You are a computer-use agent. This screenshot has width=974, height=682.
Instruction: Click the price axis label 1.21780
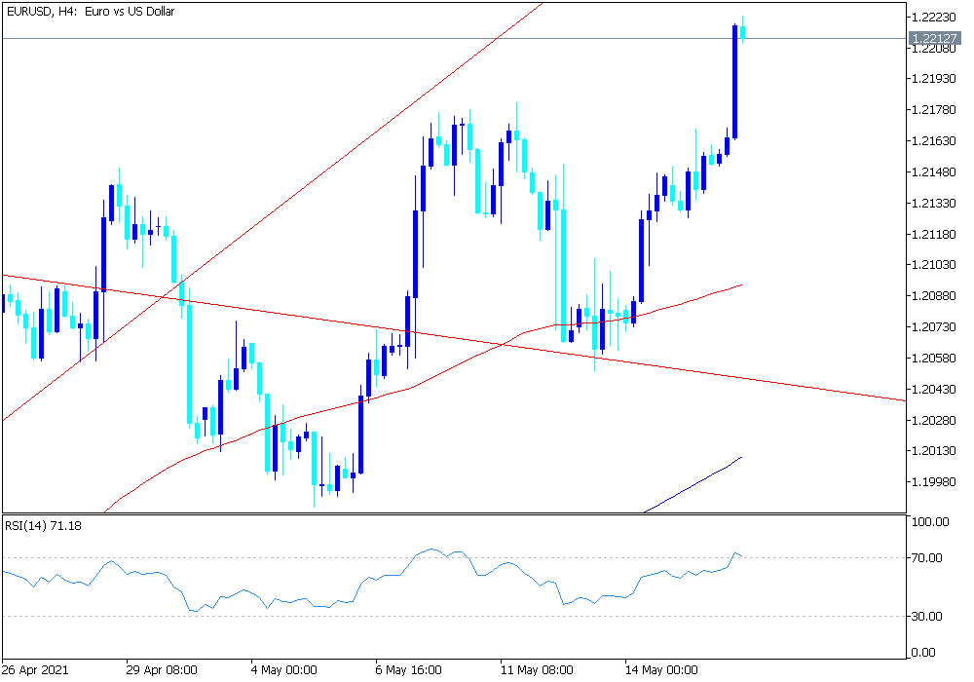coord(934,110)
